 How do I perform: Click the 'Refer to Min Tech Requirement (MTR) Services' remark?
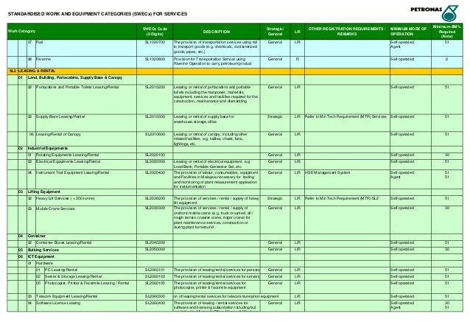click(x=346, y=116)
